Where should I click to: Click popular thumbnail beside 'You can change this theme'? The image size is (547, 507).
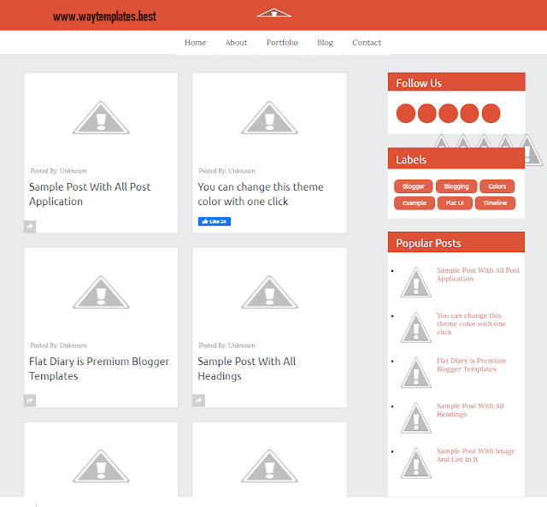pos(416,327)
